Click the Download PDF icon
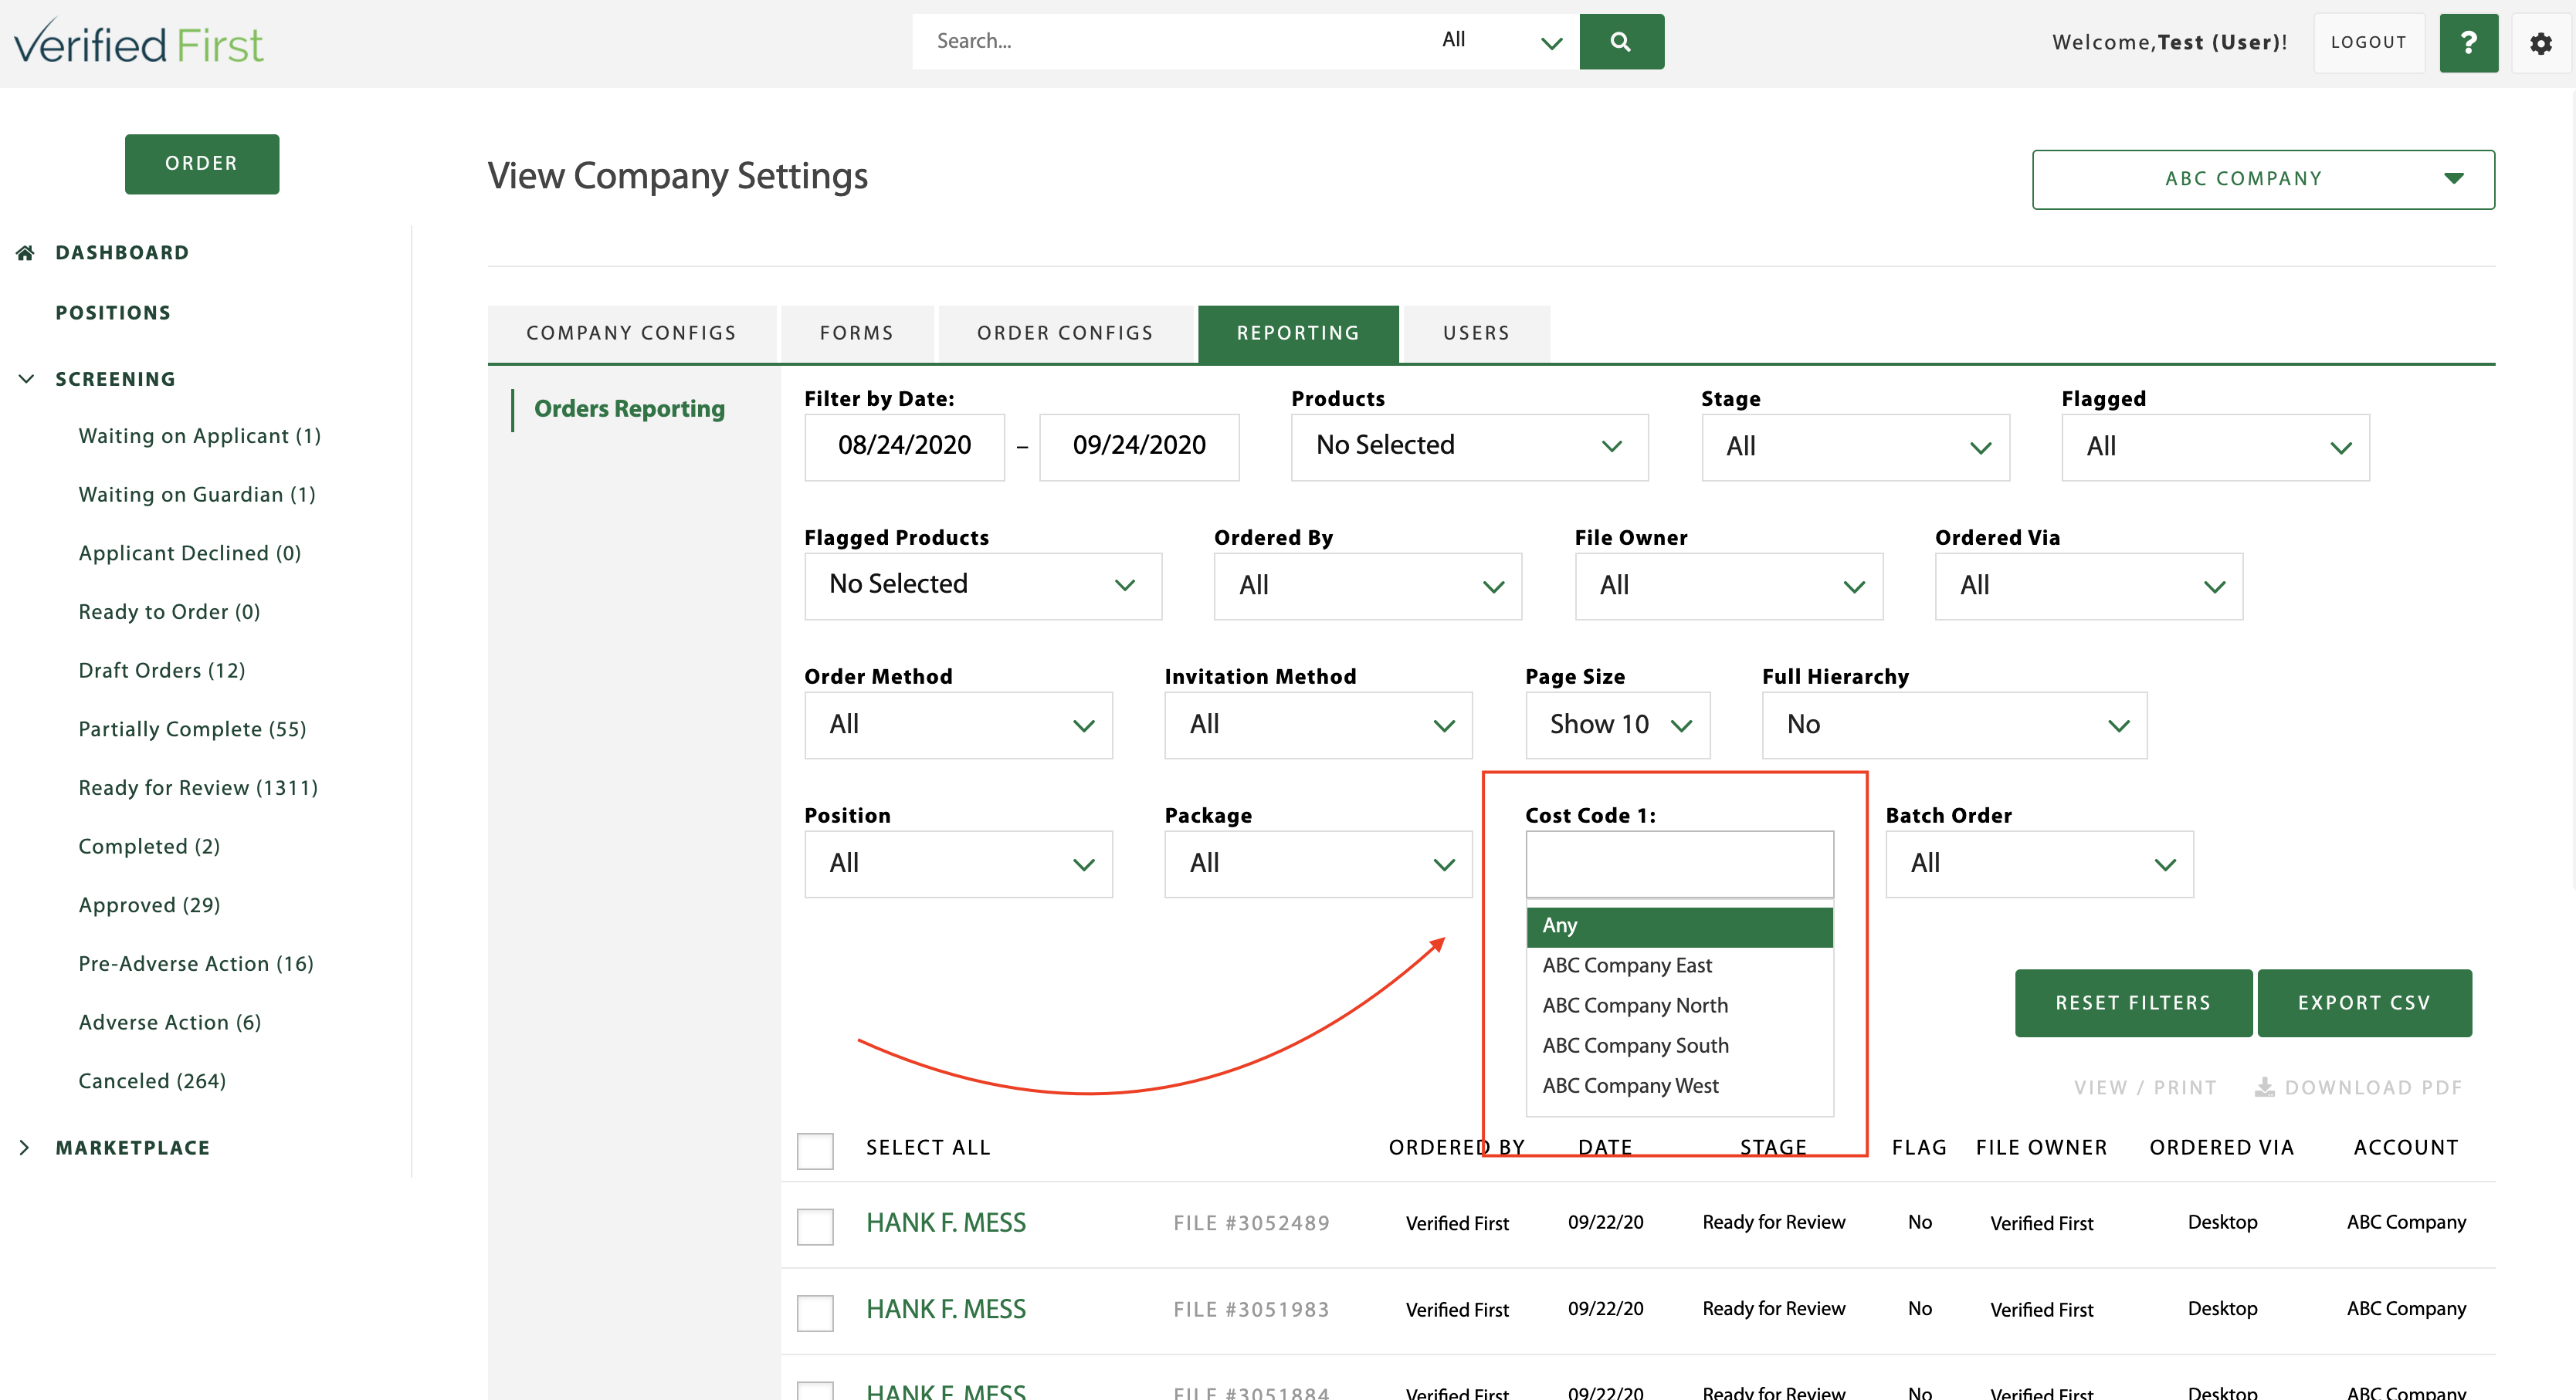Viewport: 2576px width, 1400px height. point(2264,1087)
